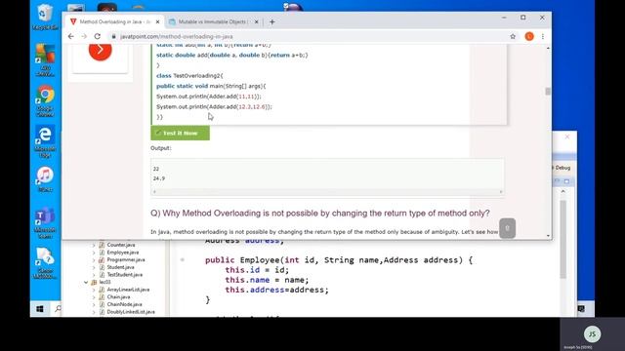Switch to Mutable vs Immutable Objects tab
This screenshot has width=625, height=351.
(213, 21)
